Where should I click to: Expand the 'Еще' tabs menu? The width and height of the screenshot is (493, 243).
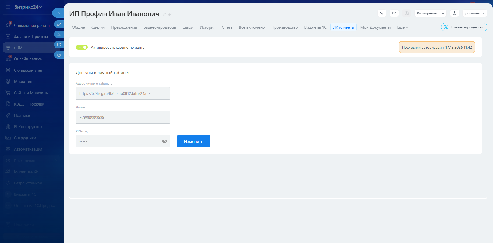click(402, 27)
